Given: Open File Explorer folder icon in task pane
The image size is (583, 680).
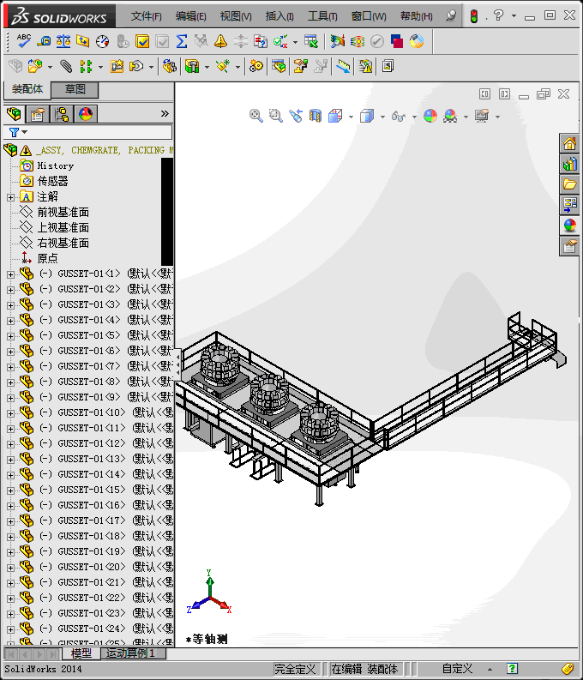Looking at the screenshot, I should click(x=569, y=184).
